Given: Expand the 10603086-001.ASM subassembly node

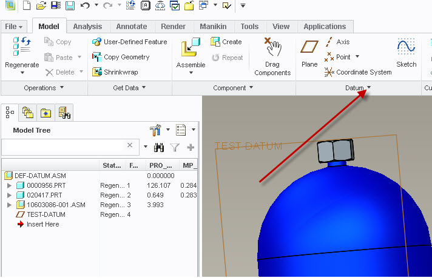Looking at the screenshot, I should click(x=9, y=205).
